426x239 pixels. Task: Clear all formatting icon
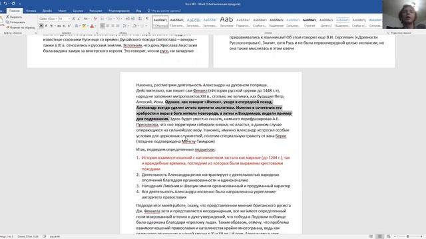point(95,19)
